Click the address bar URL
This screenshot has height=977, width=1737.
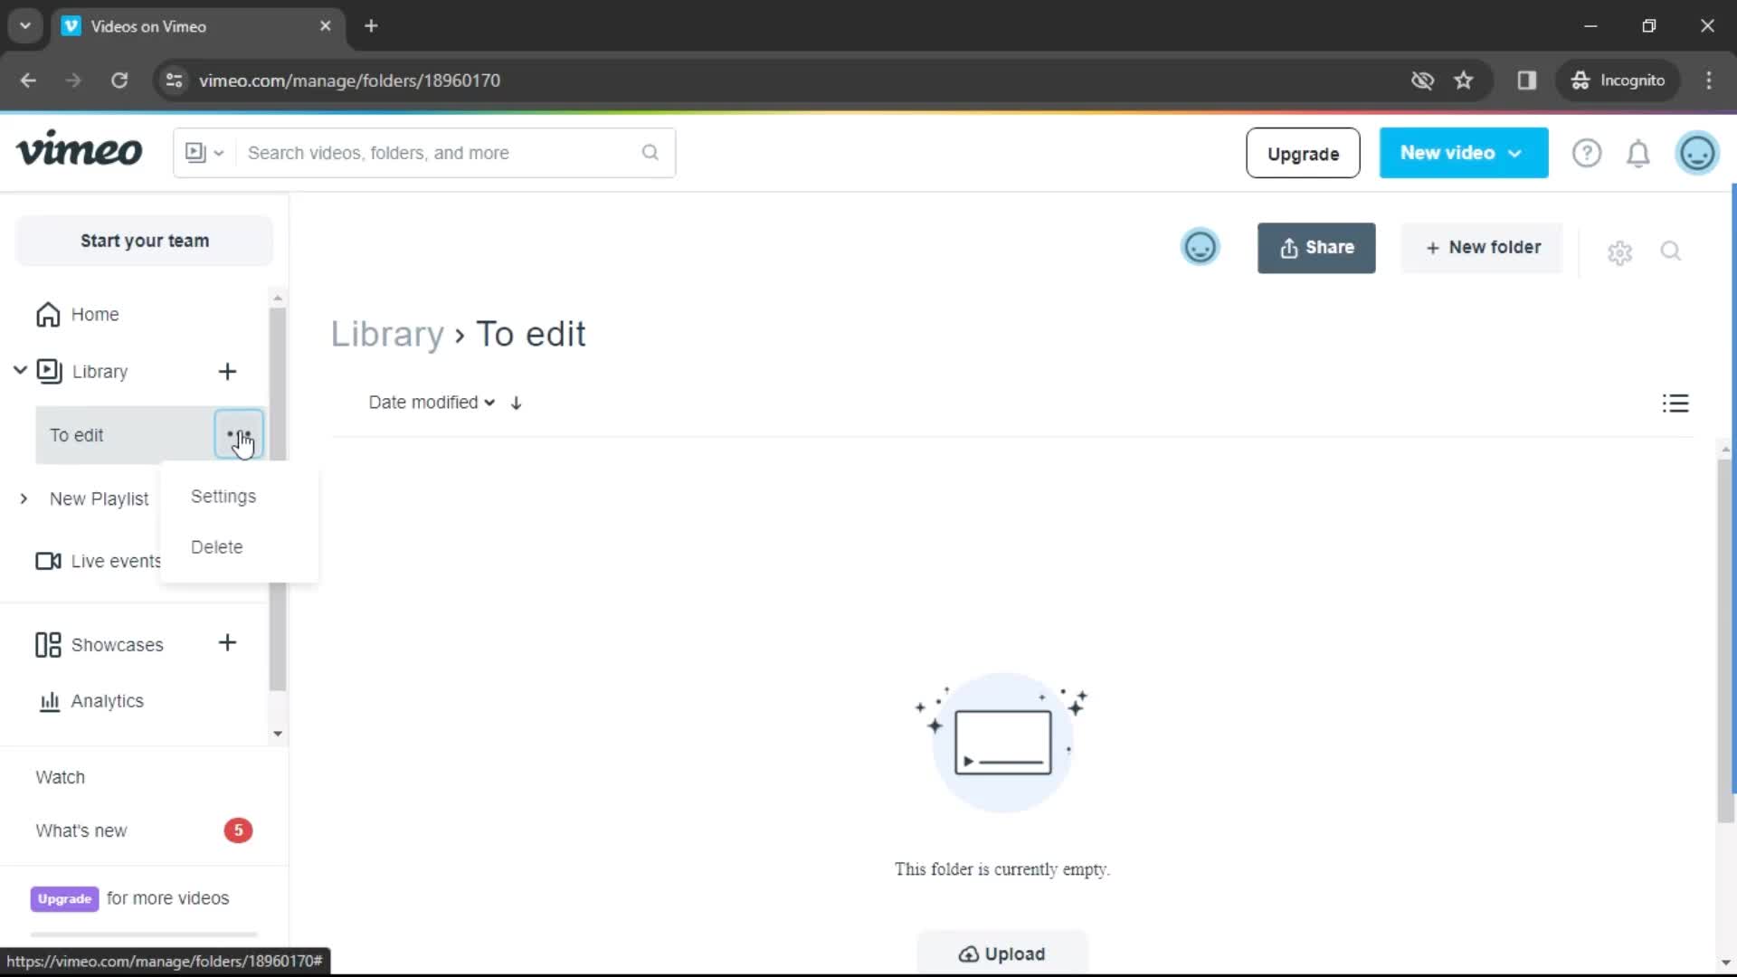point(349,81)
